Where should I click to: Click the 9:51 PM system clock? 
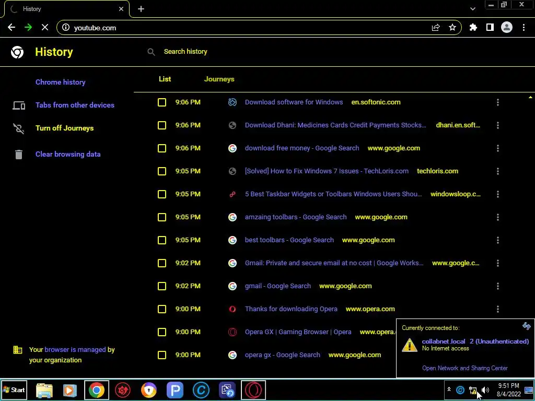click(508, 386)
